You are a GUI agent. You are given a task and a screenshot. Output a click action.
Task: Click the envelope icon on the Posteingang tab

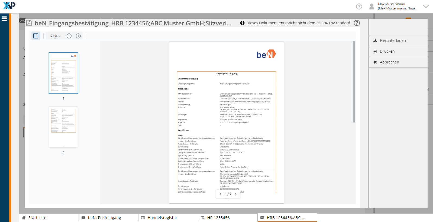coord(83,218)
